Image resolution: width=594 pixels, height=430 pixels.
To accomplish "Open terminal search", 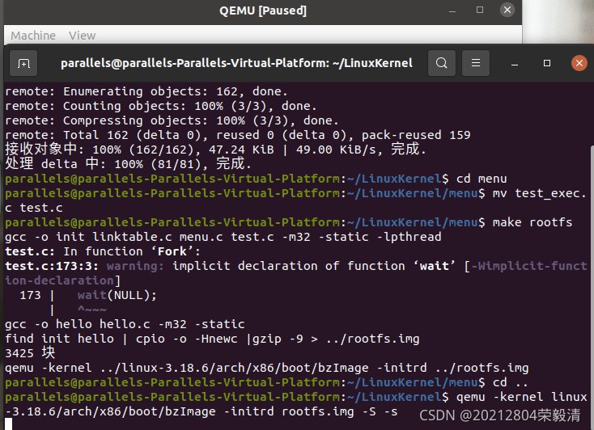I will click(441, 63).
